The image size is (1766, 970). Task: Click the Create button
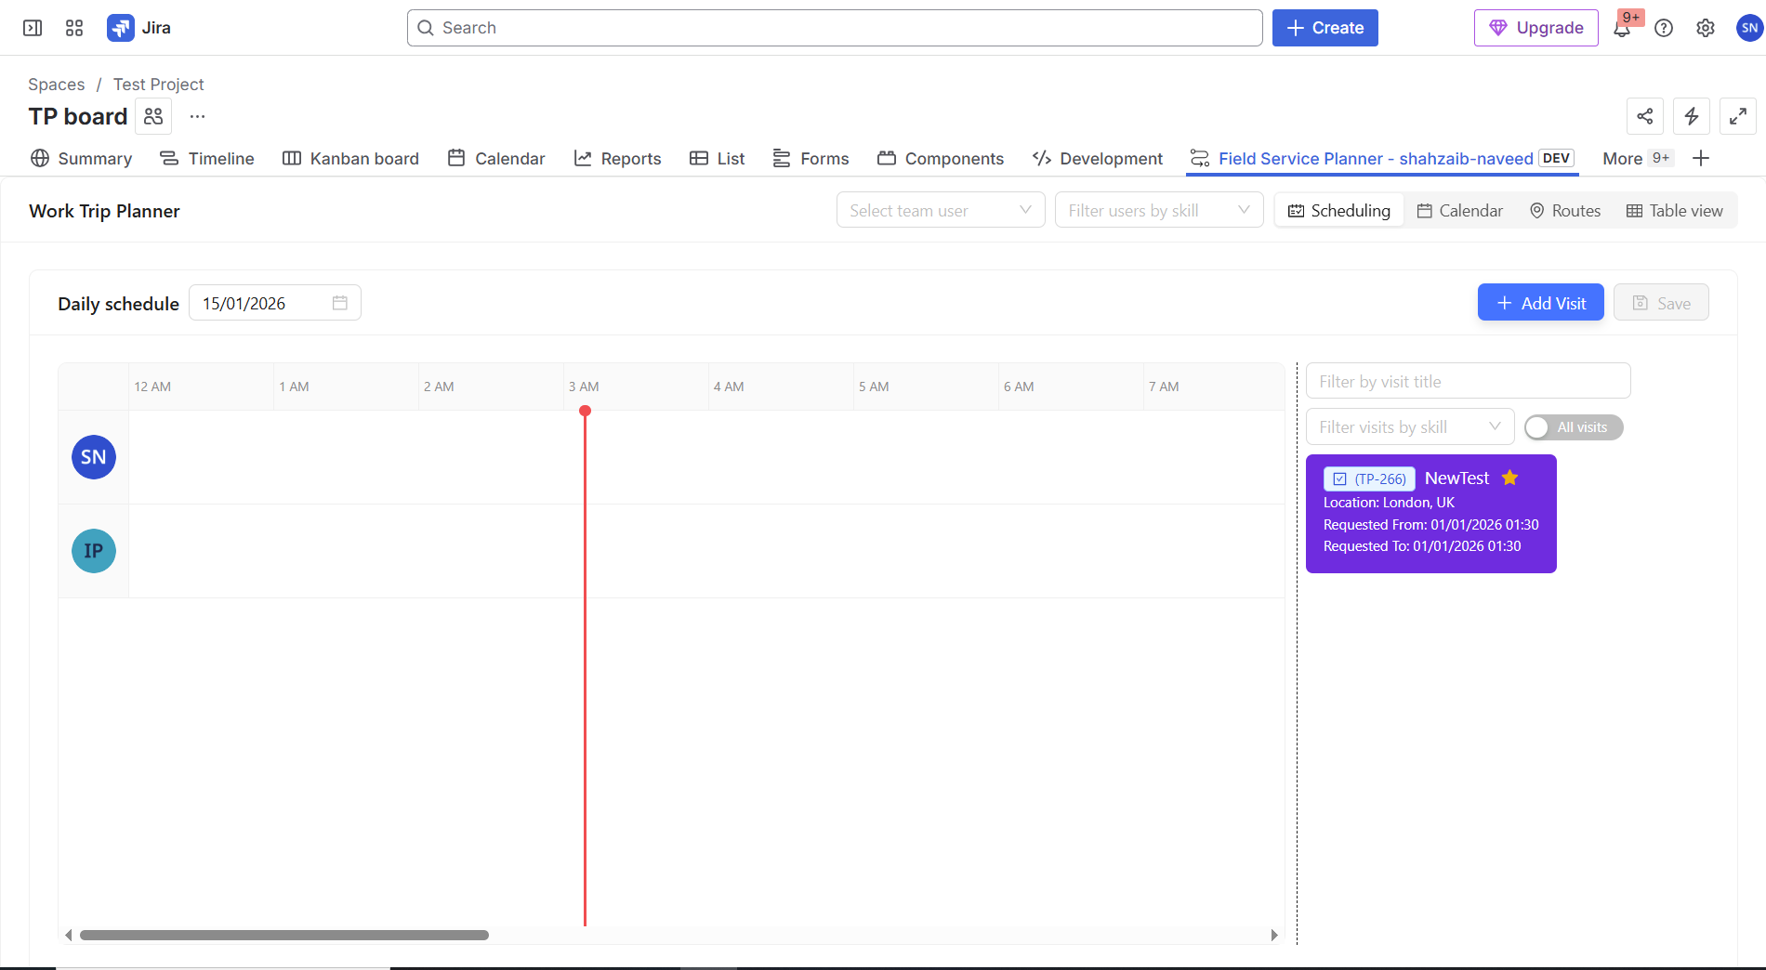(1324, 28)
